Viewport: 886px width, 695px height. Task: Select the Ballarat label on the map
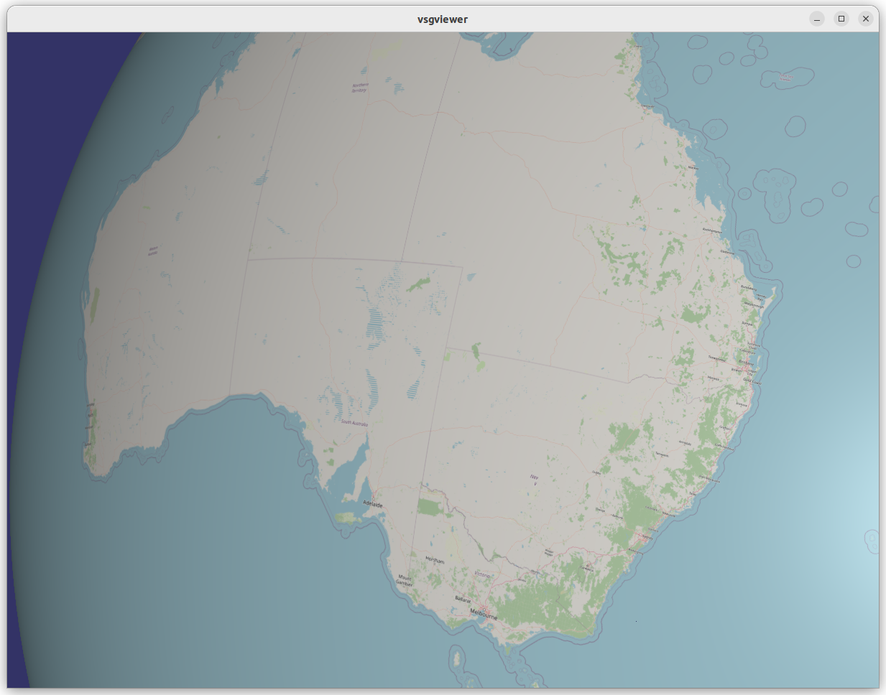463,599
